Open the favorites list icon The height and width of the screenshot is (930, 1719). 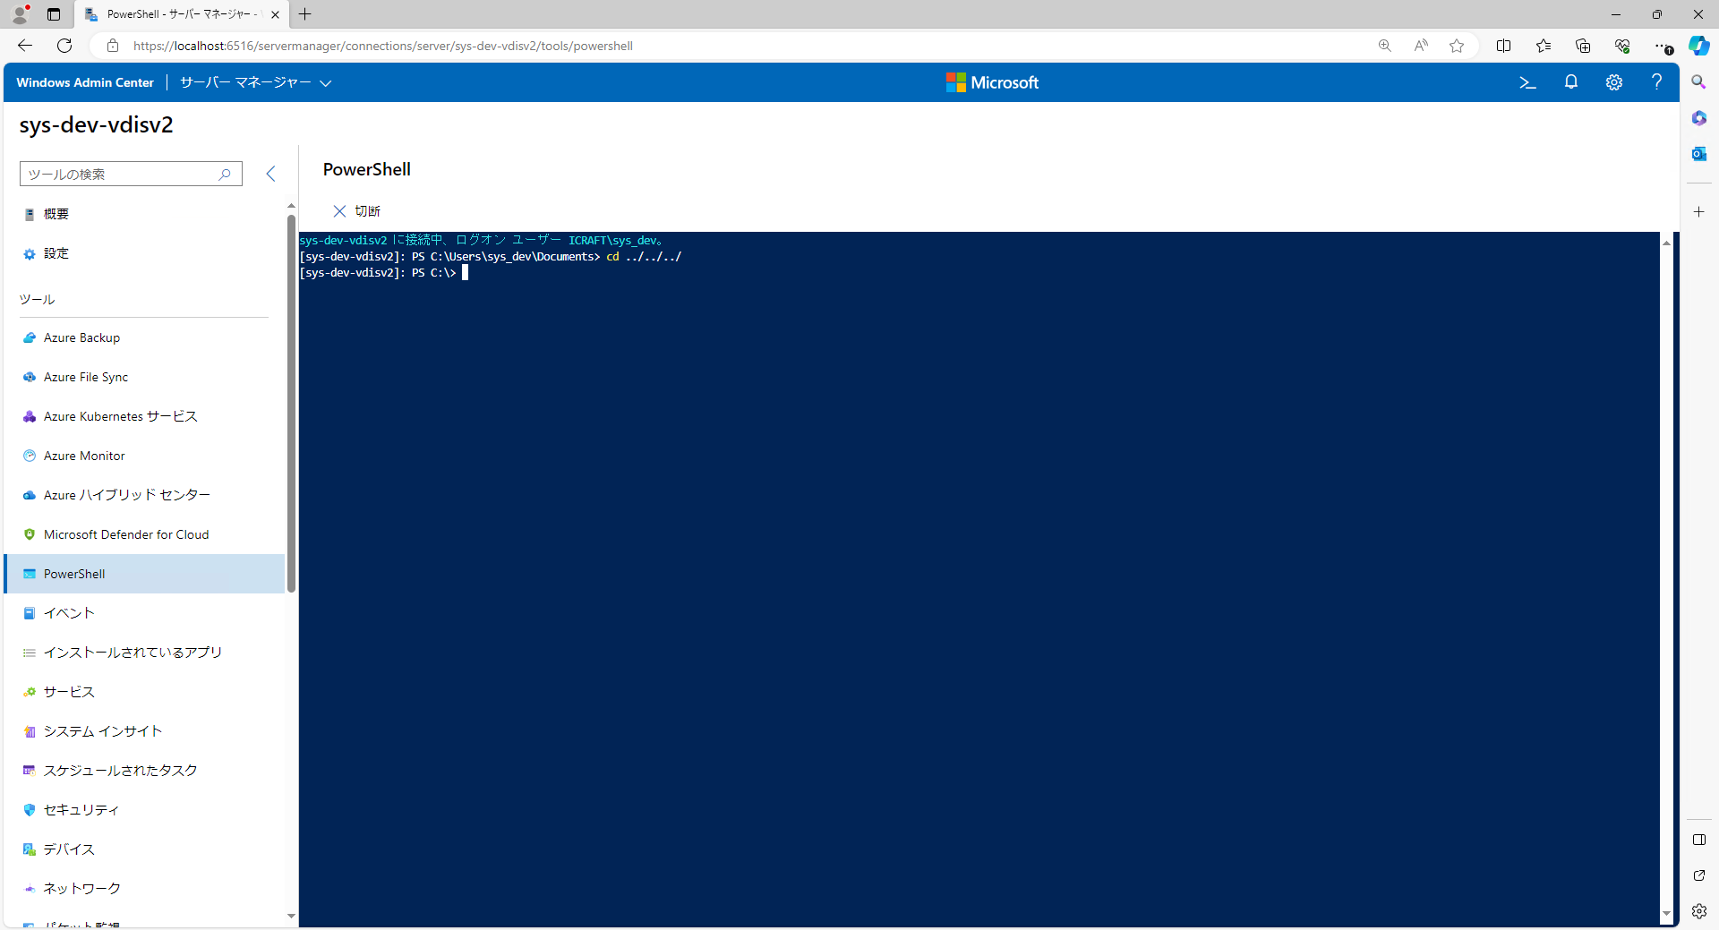click(1544, 46)
